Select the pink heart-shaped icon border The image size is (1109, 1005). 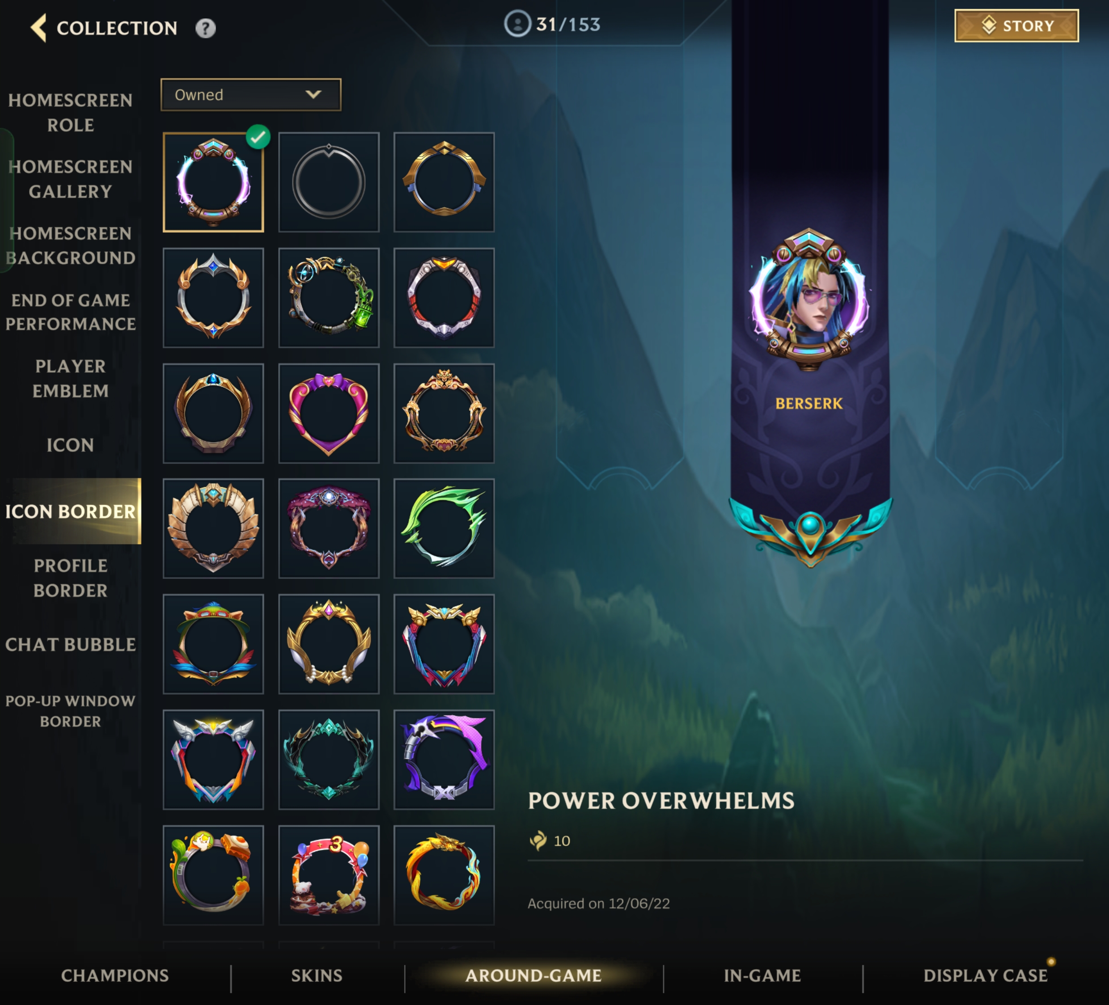329,413
